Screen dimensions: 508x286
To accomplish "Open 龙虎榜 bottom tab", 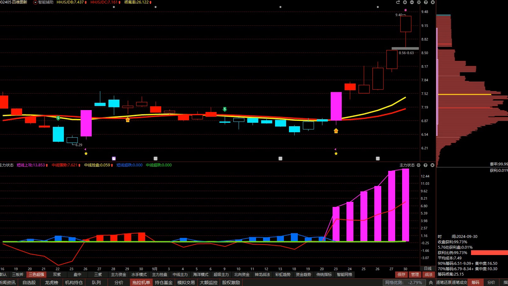I will tap(52, 283).
